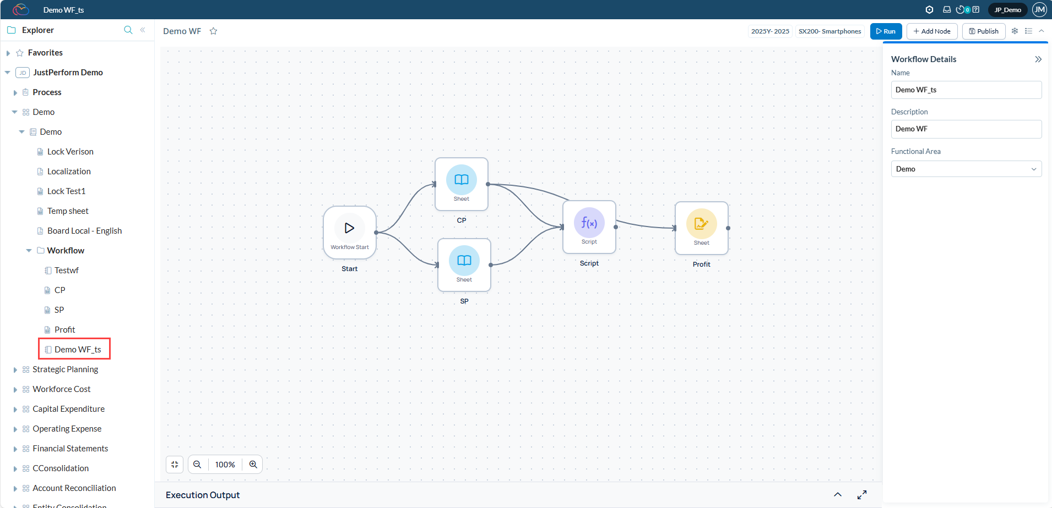Click the workflow Name input field

point(966,90)
